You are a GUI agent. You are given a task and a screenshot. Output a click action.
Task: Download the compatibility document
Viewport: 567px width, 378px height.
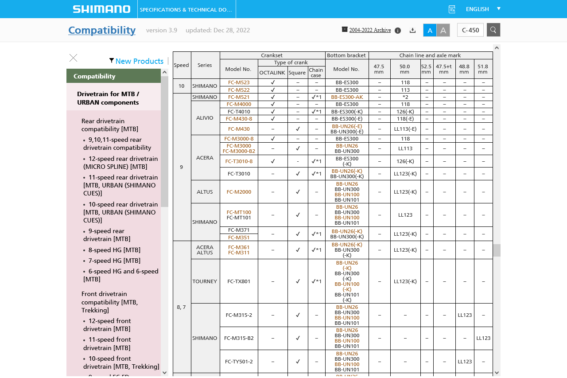(412, 30)
